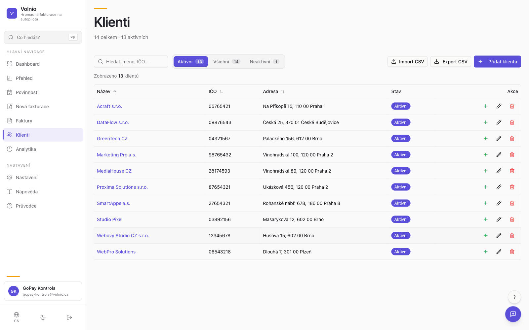Focus the Co hledáš? global search field
This screenshot has height=330, width=529.
tap(43, 37)
